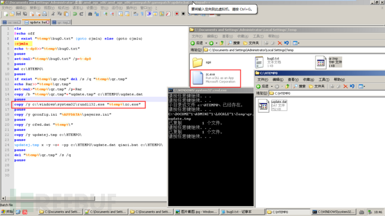Image resolution: width=385 pixels, height=216 pixels.
Task: Click 搜索 Search button in HTEMP0 window
Action: click(x=300, y=86)
